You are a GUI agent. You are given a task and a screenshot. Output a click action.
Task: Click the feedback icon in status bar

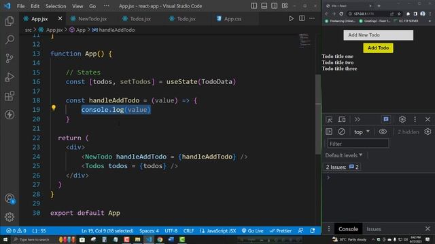coord(300,230)
